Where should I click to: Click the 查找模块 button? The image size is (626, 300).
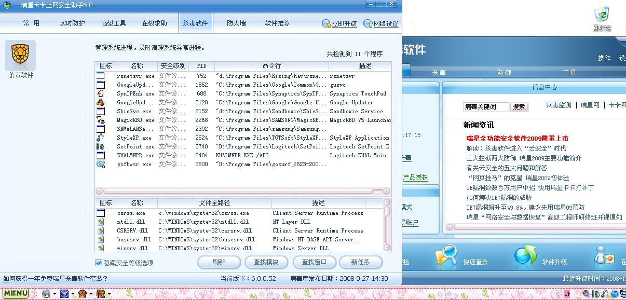pos(266,262)
